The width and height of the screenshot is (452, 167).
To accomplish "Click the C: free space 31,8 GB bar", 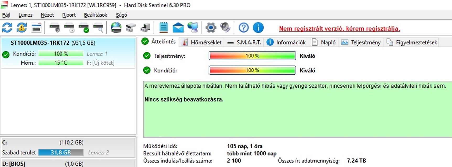I will coord(61,152).
